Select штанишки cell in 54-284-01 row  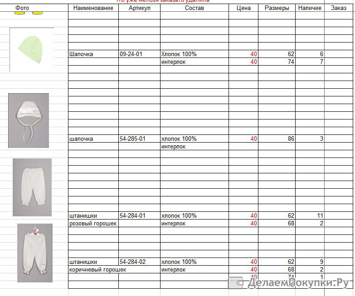(x=93, y=215)
